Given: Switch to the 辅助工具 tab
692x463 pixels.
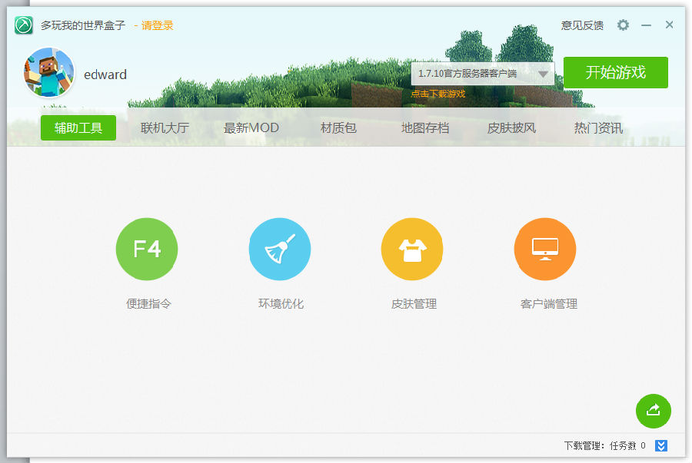Looking at the screenshot, I should tap(78, 127).
